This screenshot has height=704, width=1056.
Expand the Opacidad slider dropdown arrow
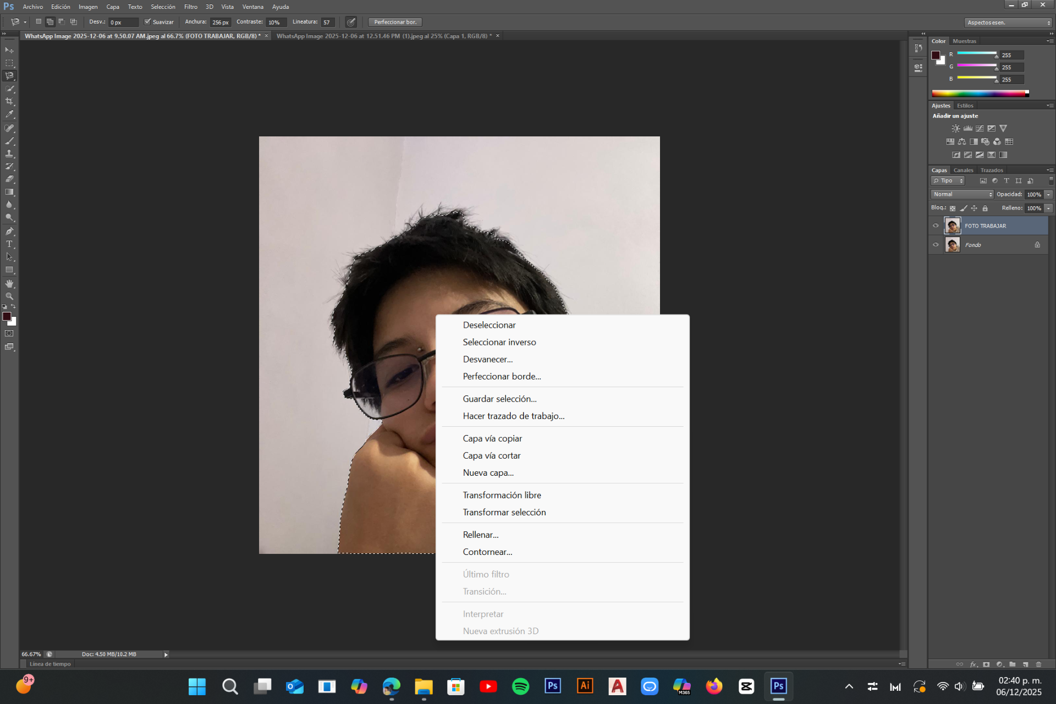(1048, 194)
